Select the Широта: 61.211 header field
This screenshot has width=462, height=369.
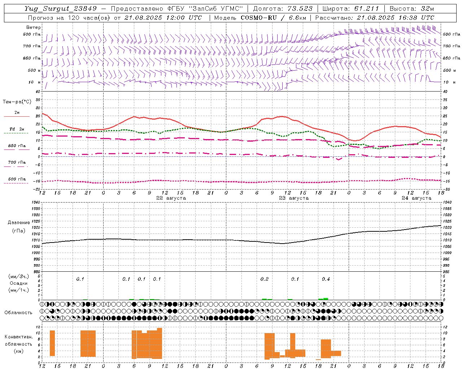tap(351, 9)
